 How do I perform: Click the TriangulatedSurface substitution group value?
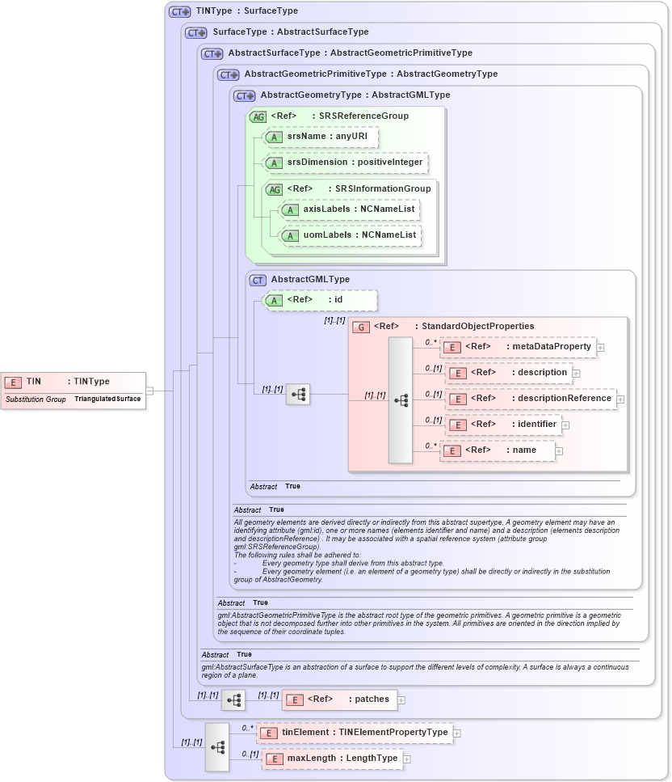tap(107, 399)
